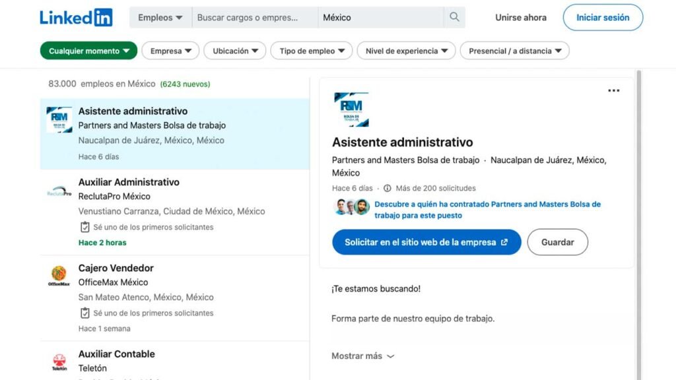Click the magnifier search icon
The image size is (676, 380).
tap(454, 17)
